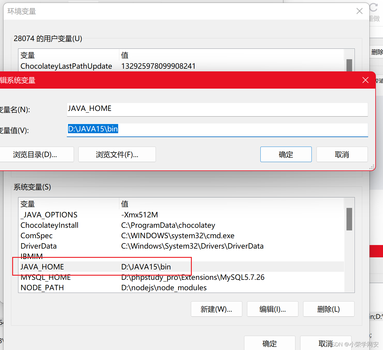Click the user variables scrollbar thumb
The width and height of the screenshot is (383, 350).
[x=349, y=65]
